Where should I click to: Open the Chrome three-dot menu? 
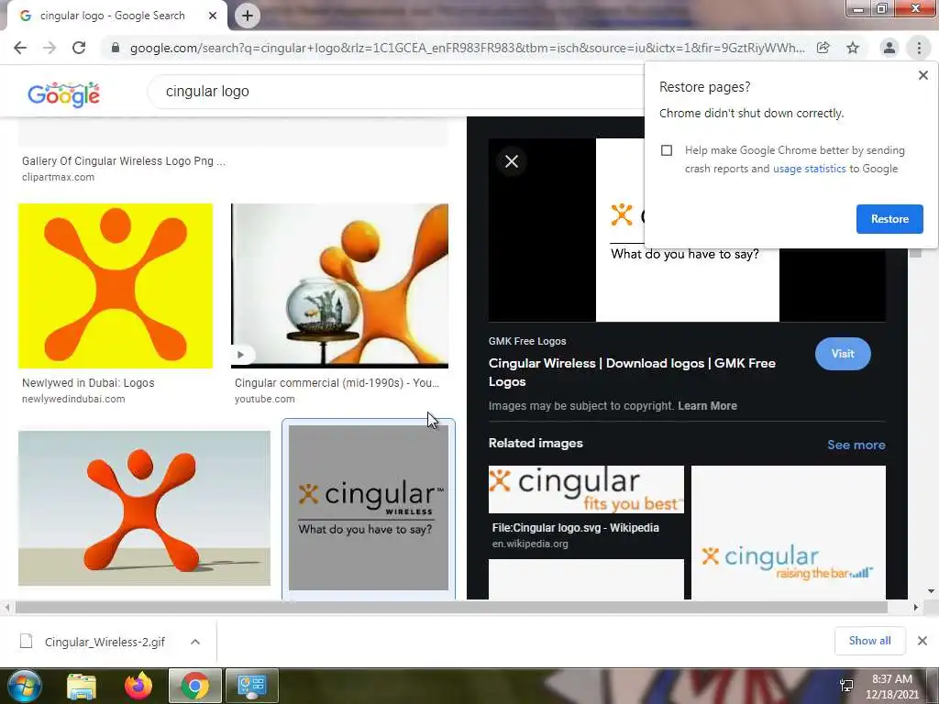[919, 48]
